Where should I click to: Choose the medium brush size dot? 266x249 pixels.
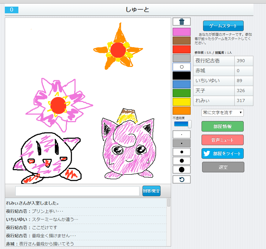click(182, 152)
